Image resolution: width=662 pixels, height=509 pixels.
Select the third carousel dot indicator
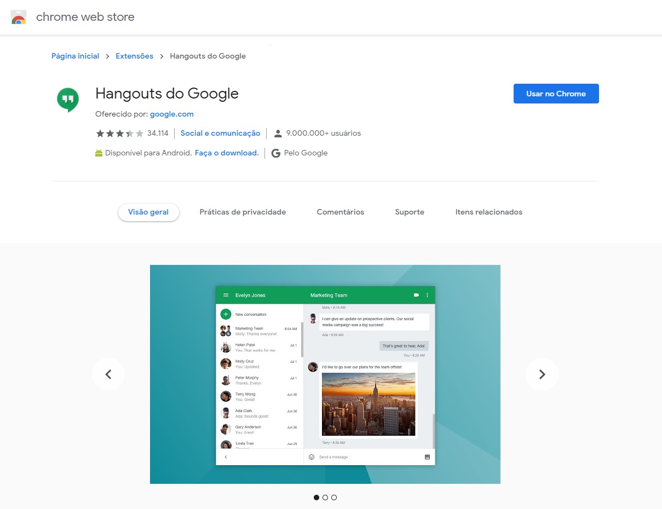pos(334,498)
